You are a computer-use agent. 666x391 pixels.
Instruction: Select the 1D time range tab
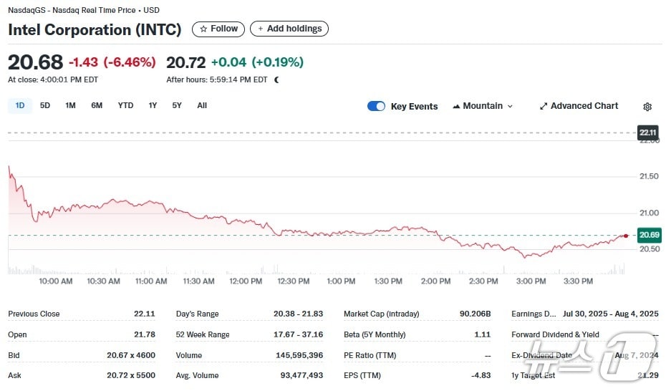[x=20, y=105]
